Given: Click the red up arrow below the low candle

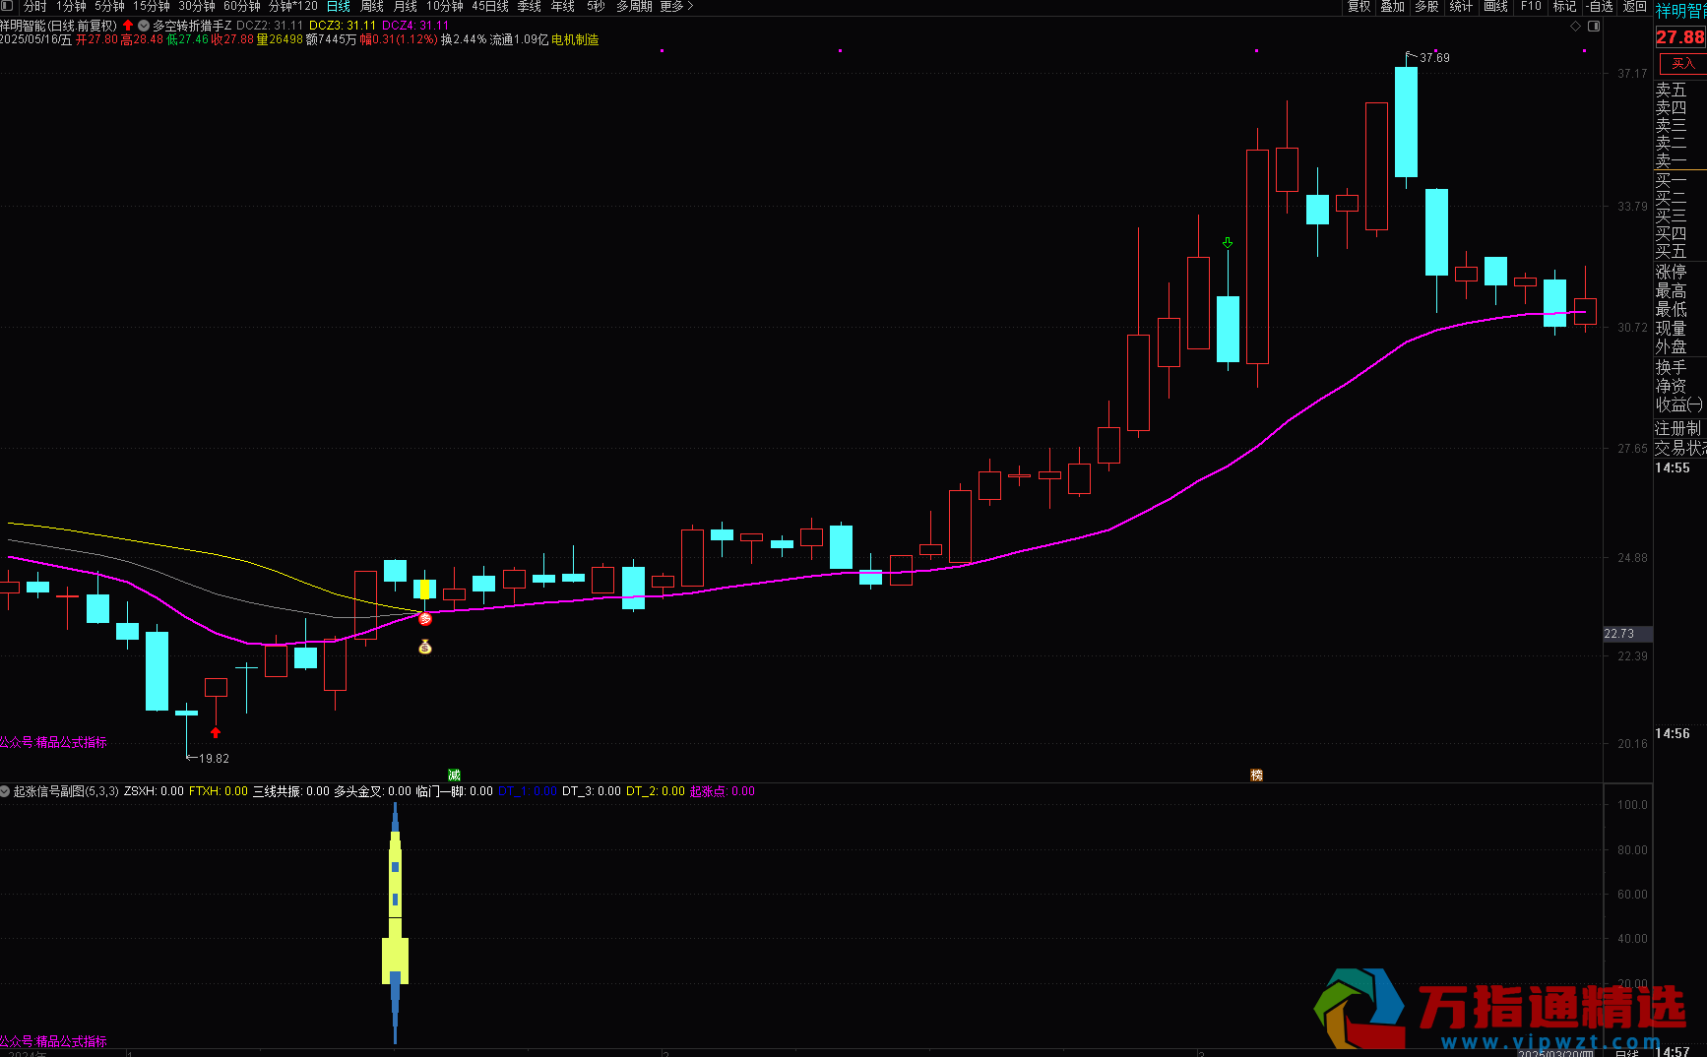Looking at the screenshot, I should click(216, 732).
